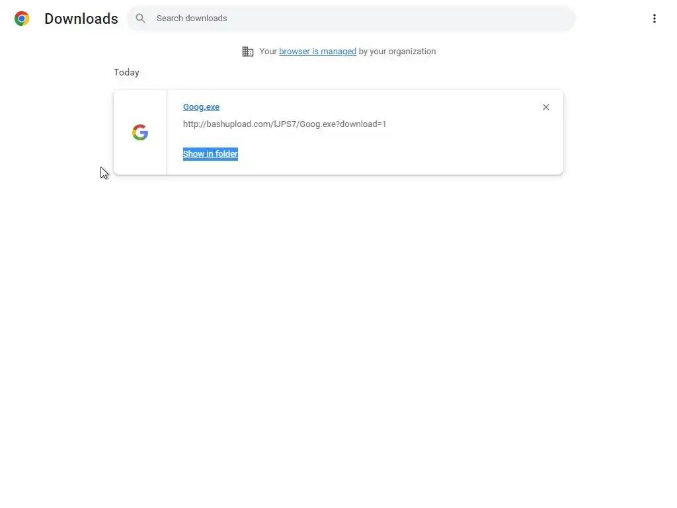Click the blank page area below downloads
This screenshot has height=508, width=677.
[x=338, y=331]
